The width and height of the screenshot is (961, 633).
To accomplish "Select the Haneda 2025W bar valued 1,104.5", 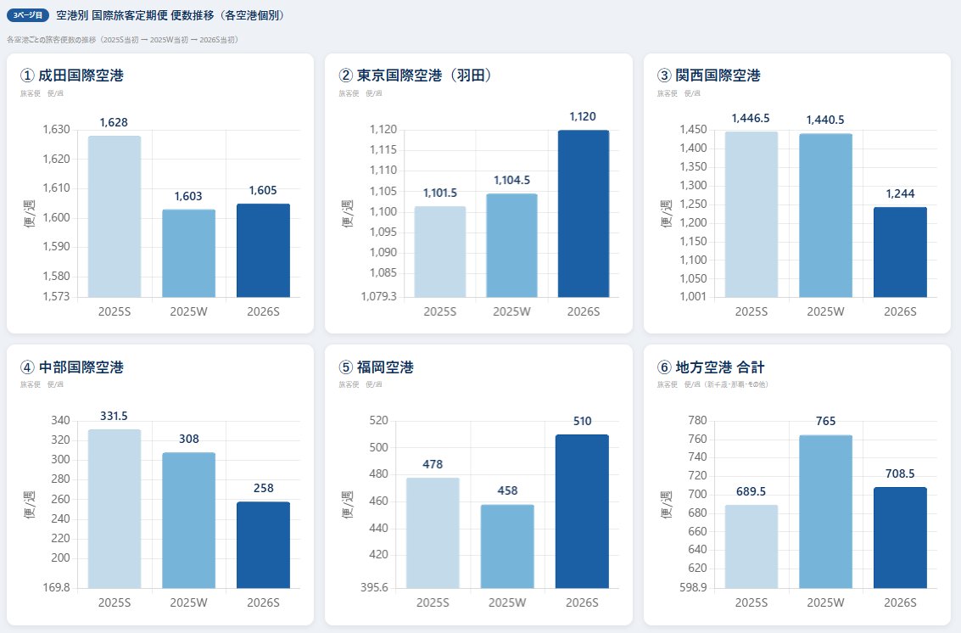I will click(x=511, y=245).
